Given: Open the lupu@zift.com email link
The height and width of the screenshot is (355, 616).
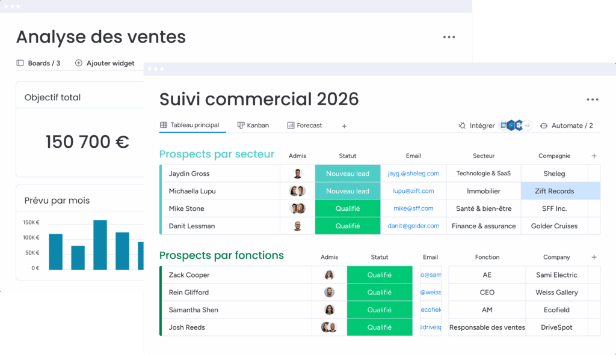Looking at the screenshot, I should pyautogui.click(x=413, y=191).
